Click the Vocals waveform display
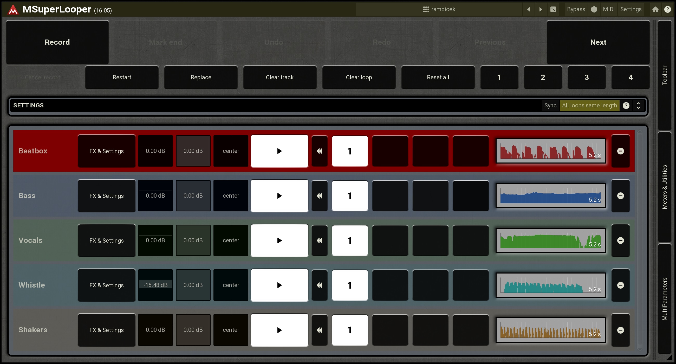 pos(550,240)
